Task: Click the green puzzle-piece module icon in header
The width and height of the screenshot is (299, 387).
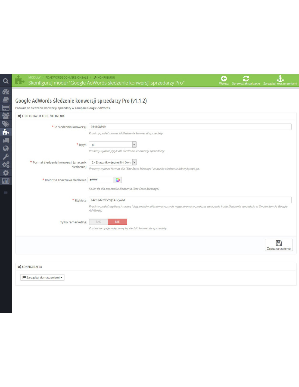Action: point(20,80)
